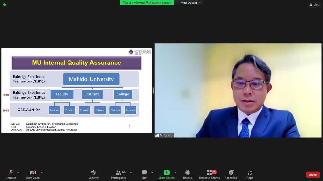Expand video options arrow beside Start Video
Viewport: 323px width, 181px height.
[x=41, y=173]
